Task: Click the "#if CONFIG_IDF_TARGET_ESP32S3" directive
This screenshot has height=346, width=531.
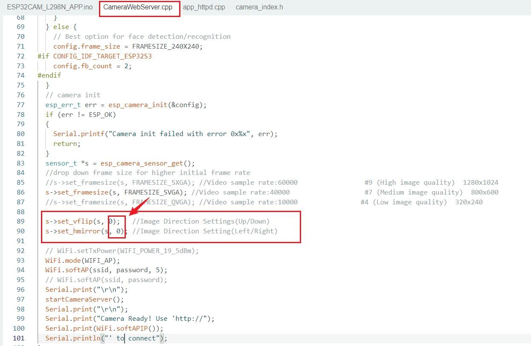Action: coord(95,56)
